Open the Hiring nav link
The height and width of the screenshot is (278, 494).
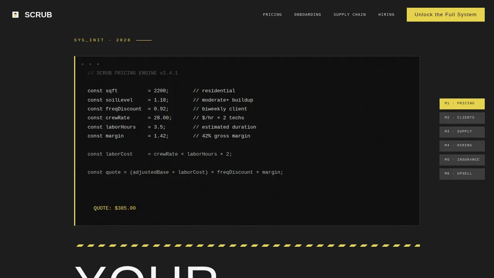point(386,15)
